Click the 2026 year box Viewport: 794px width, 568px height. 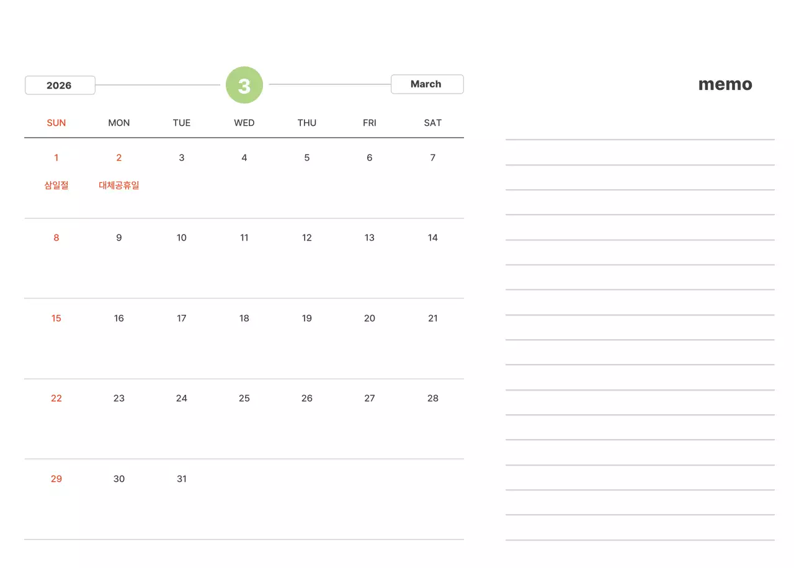coord(60,85)
